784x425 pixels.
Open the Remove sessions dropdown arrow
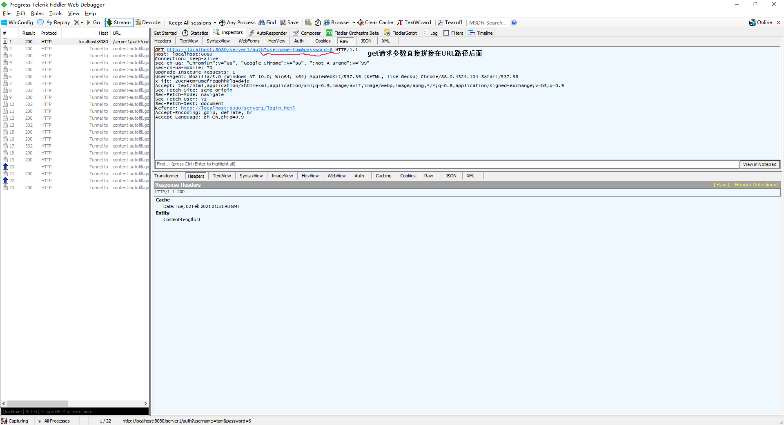click(82, 23)
